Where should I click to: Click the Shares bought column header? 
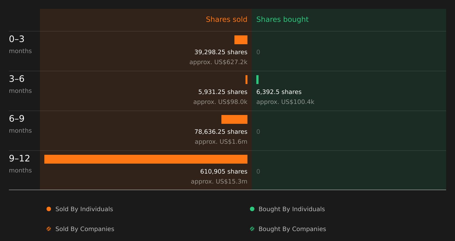(282, 19)
